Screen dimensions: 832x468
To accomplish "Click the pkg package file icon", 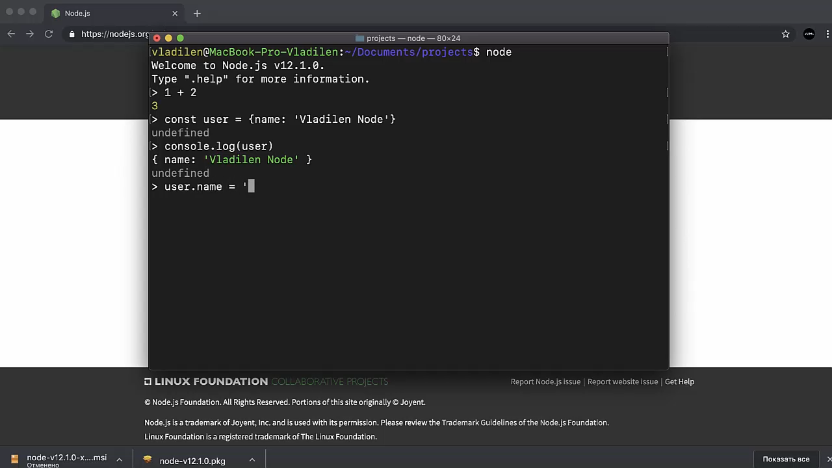I will (148, 460).
